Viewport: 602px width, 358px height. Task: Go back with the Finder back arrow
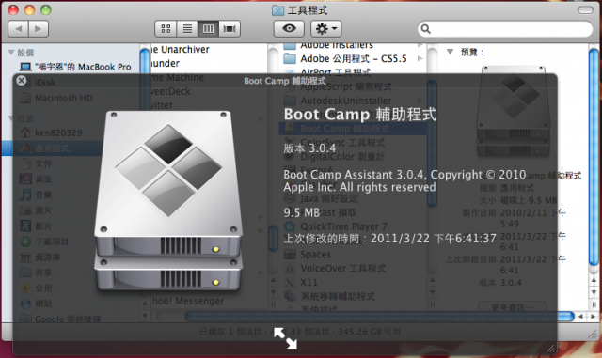click(18, 29)
